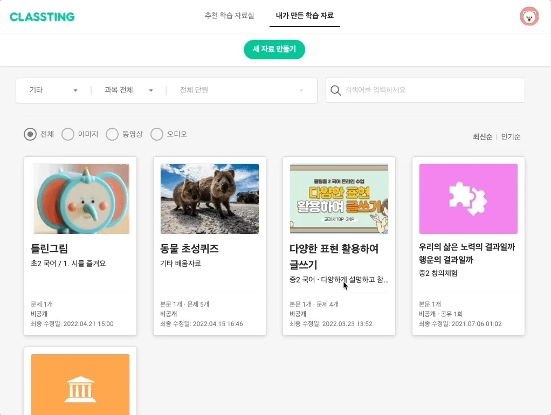Click the 비공개 · 공유 1회 text

pyautogui.click(x=440, y=314)
